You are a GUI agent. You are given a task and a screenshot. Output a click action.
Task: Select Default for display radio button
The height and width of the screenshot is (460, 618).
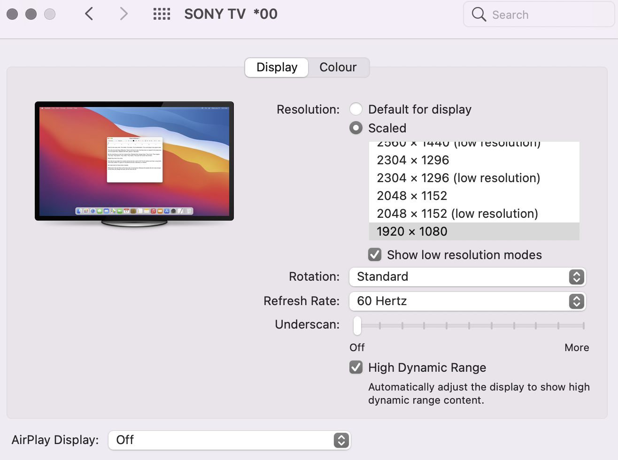356,109
